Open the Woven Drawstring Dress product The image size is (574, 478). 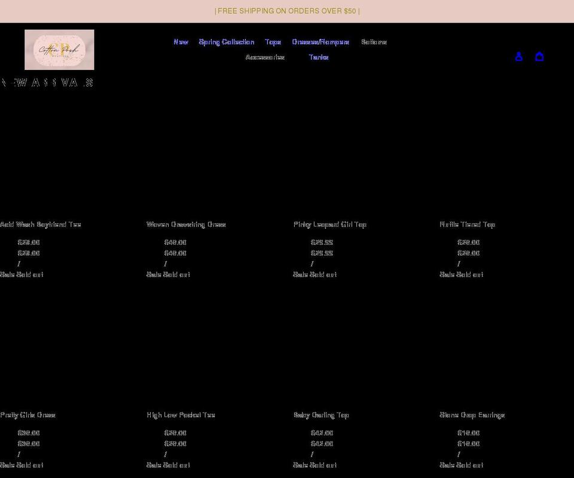(x=186, y=225)
